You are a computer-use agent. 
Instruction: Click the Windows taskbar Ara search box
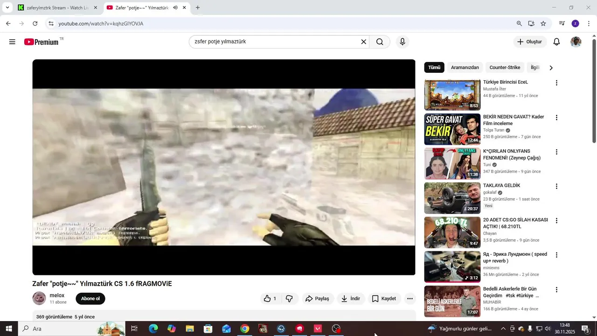[71, 329]
